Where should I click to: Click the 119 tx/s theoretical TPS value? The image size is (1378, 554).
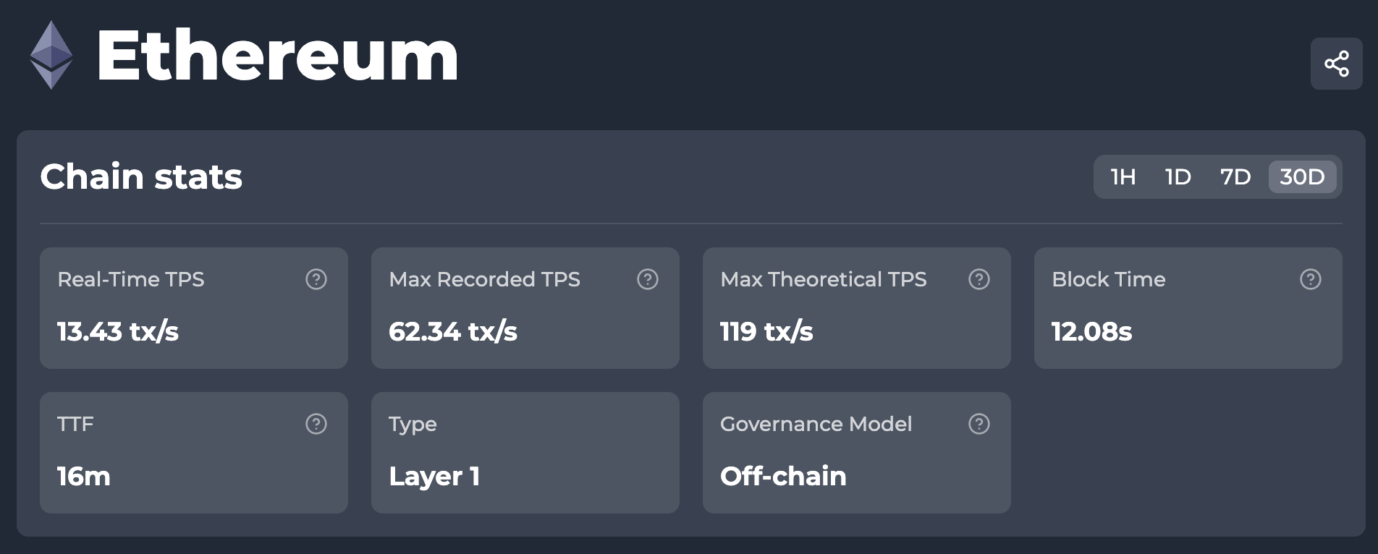point(766,331)
